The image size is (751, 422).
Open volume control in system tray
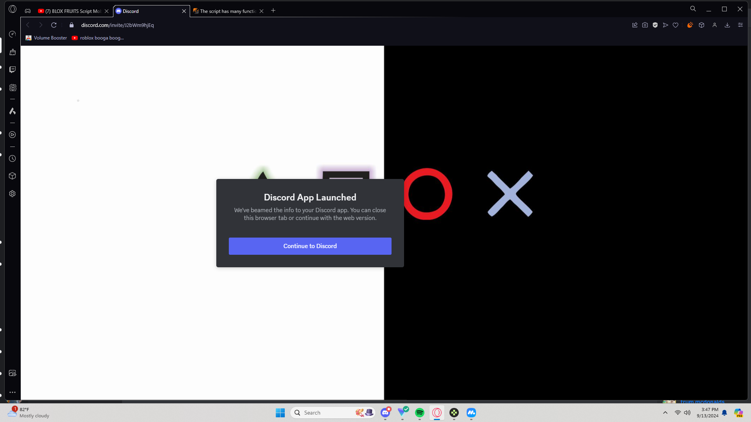687,413
